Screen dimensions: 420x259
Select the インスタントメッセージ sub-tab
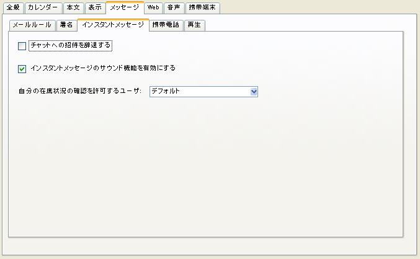tap(113, 25)
